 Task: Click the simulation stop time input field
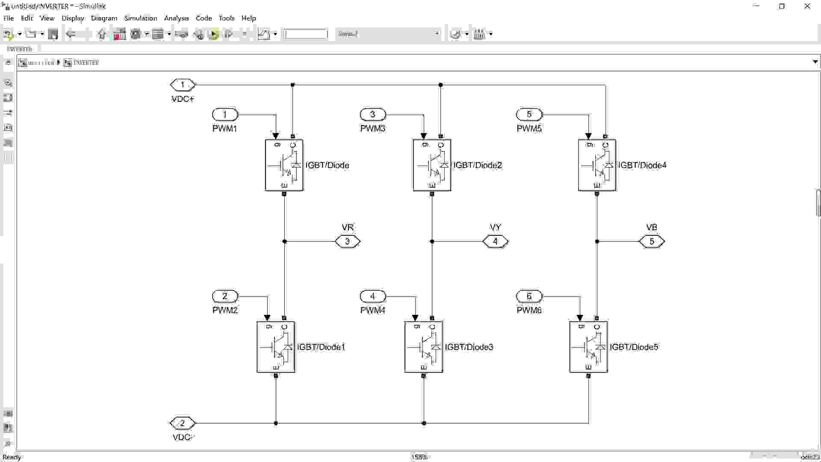tap(305, 34)
